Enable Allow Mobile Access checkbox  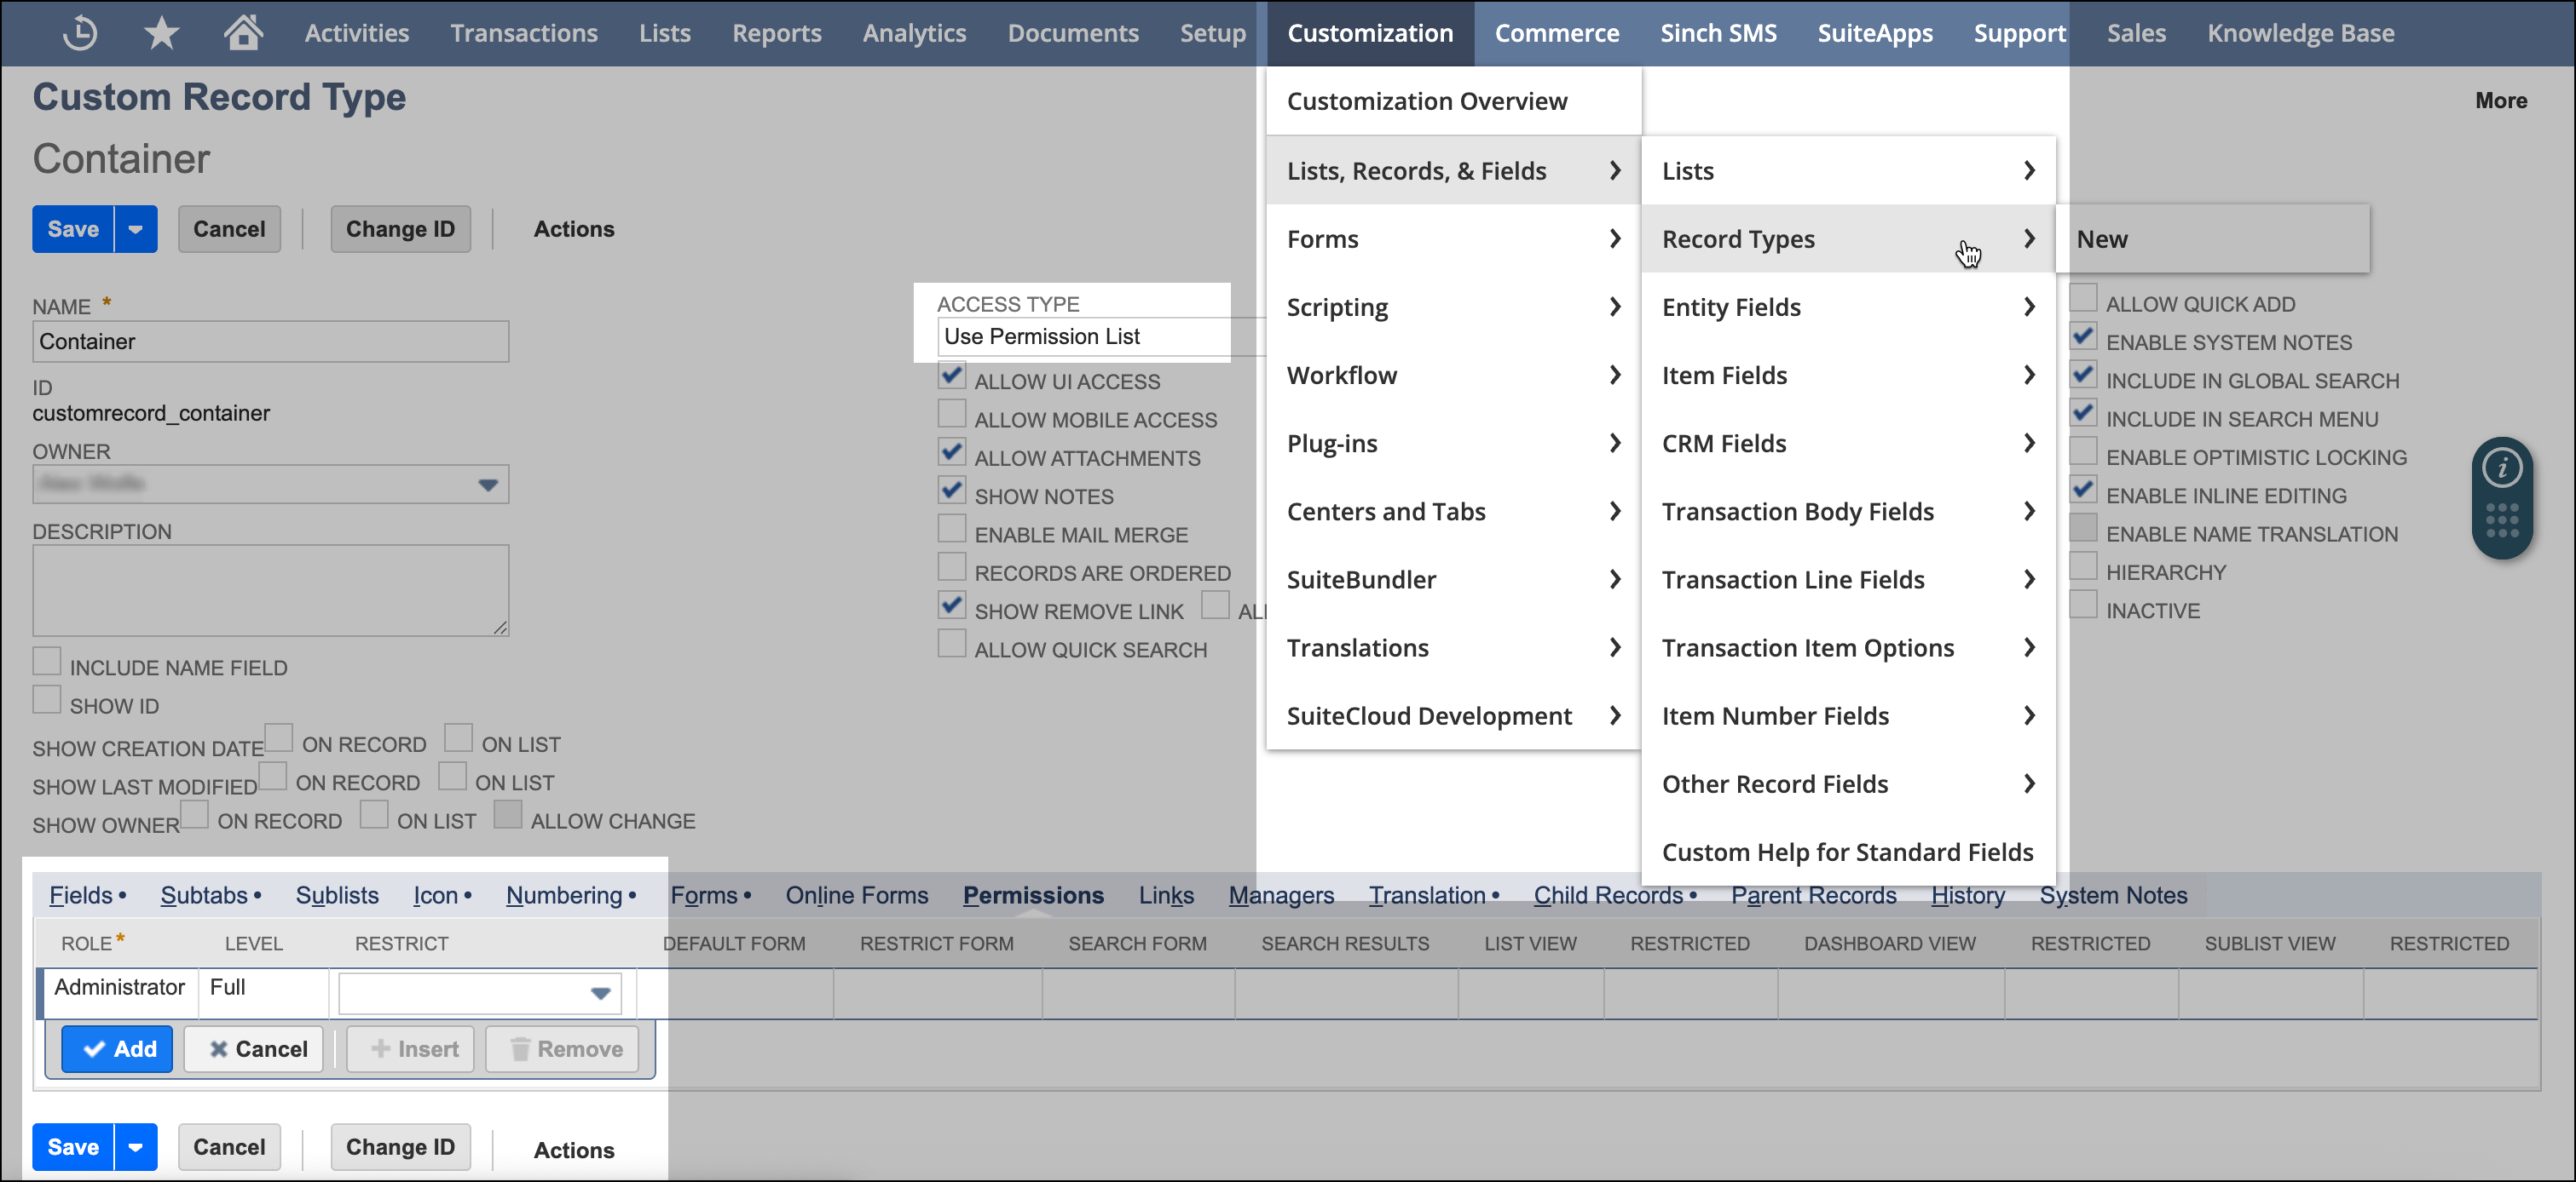coord(952,415)
